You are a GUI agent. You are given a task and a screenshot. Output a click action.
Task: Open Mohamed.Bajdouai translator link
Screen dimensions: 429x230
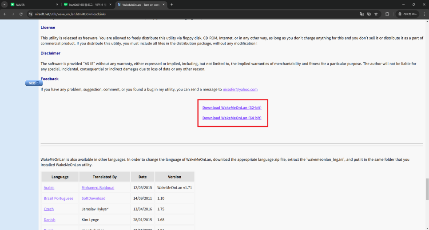(98, 188)
